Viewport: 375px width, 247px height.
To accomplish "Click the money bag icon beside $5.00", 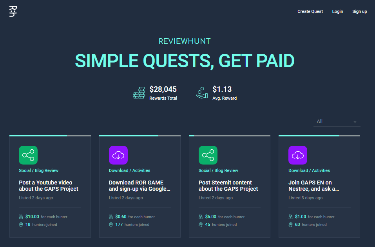I will [201, 217].
